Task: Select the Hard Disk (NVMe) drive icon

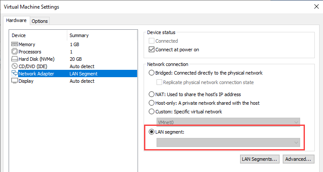Action: click(x=15, y=59)
